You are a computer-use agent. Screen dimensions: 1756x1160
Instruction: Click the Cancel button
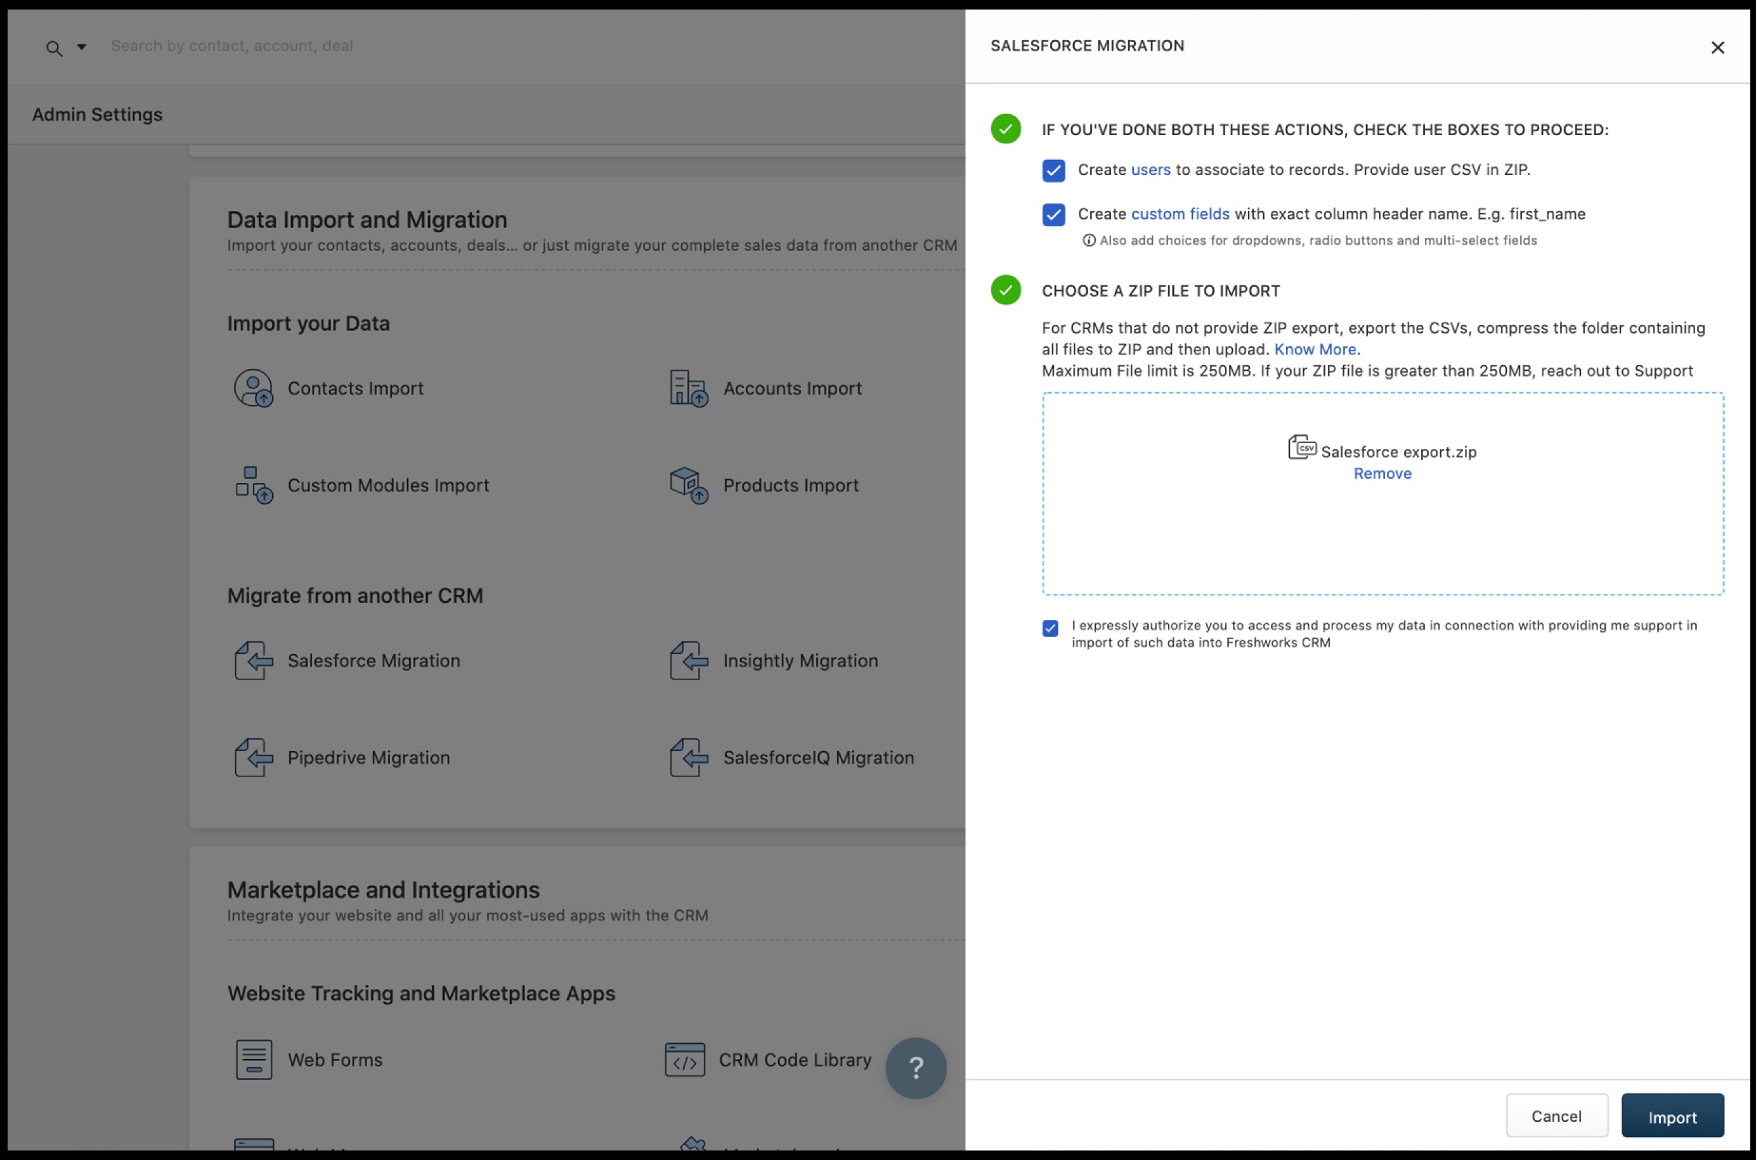tap(1556, 1116)
